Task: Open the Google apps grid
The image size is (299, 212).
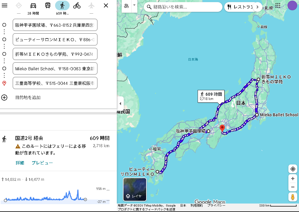Action: tap(278, 5)
